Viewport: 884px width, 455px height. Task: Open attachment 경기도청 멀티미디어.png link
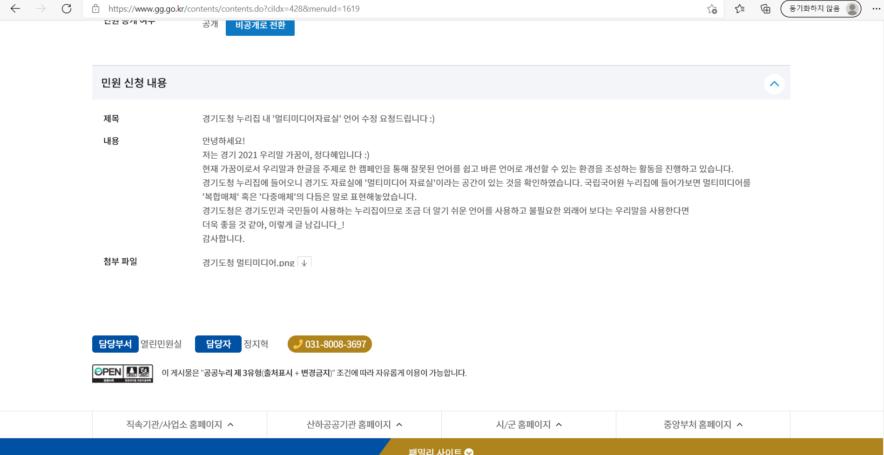pyautogui.click(x=248, y=262)
